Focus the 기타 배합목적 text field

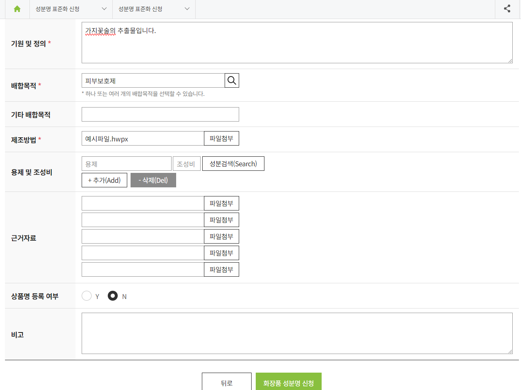[160, 115]
